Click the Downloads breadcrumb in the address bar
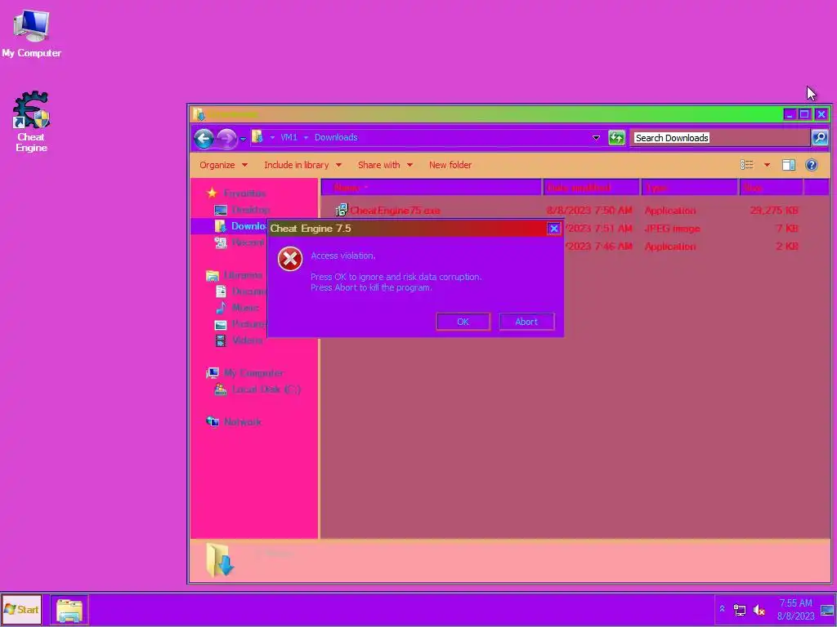The height and width of the screenshot is (627, 837). (x=336, y=137)
